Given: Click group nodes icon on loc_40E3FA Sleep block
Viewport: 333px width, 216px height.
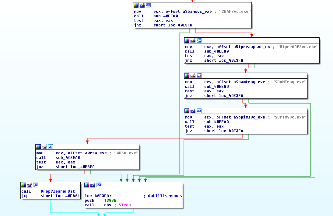Looking at the screenshot, I should tap(99, 185).
